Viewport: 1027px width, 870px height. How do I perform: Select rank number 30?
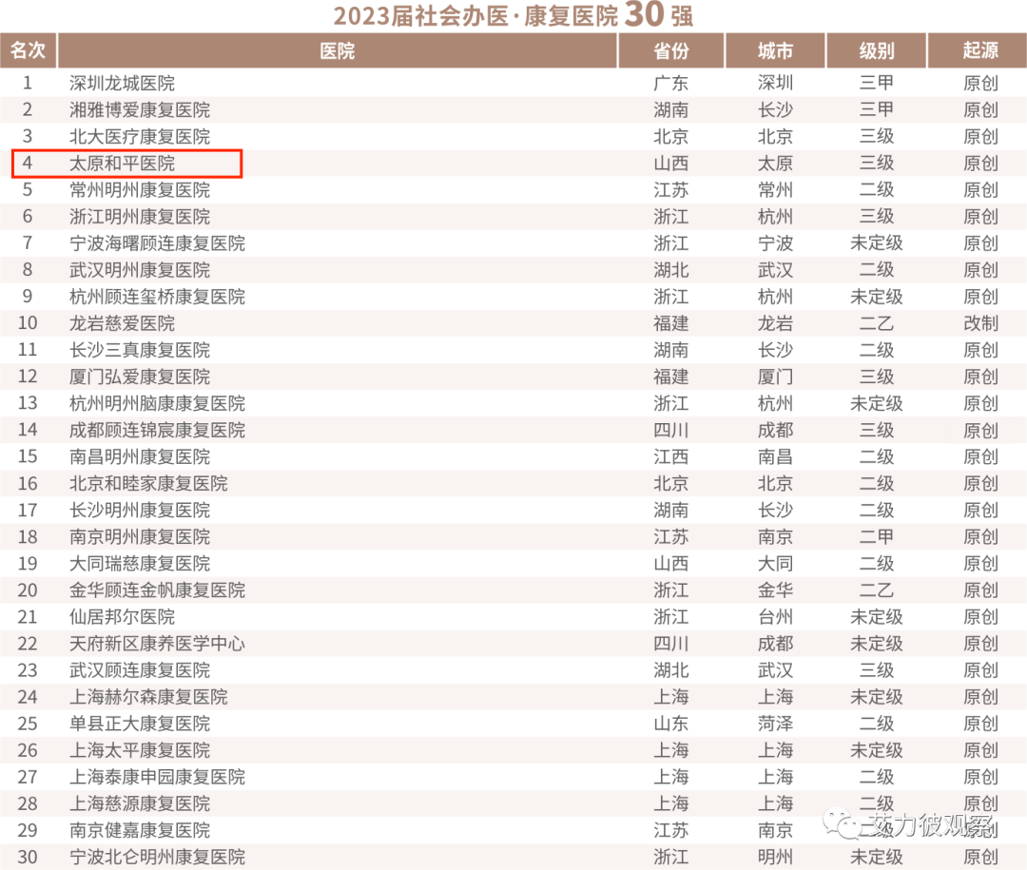click(28, 857)
